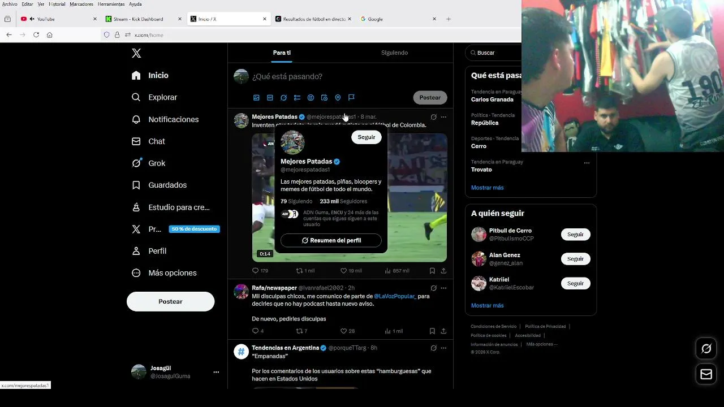Open Grok in the sidebar
The height and width of the screenshot is (407, 724).
coord(149,163)
